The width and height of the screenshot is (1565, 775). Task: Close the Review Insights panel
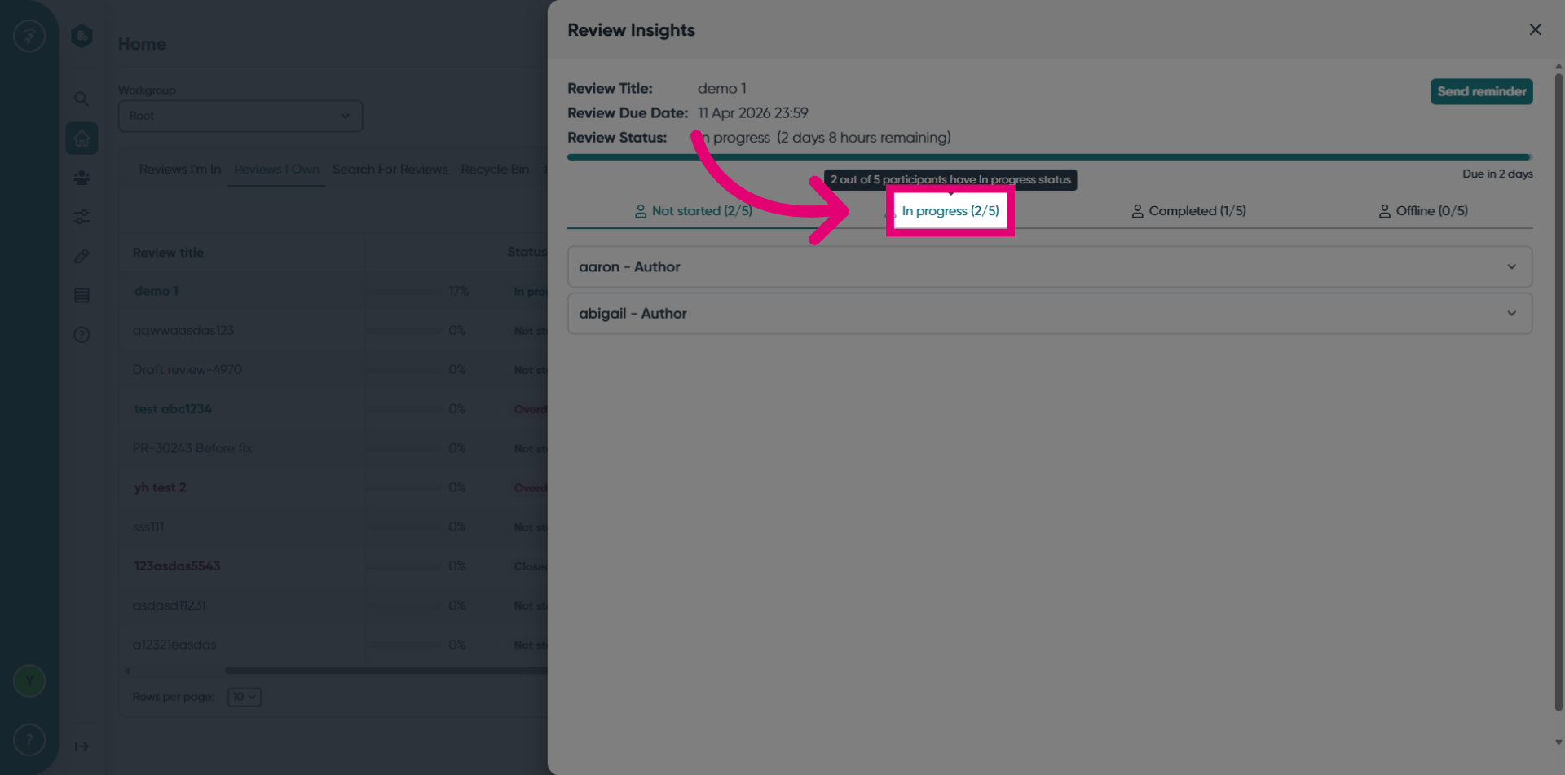tap(1535, 29)
